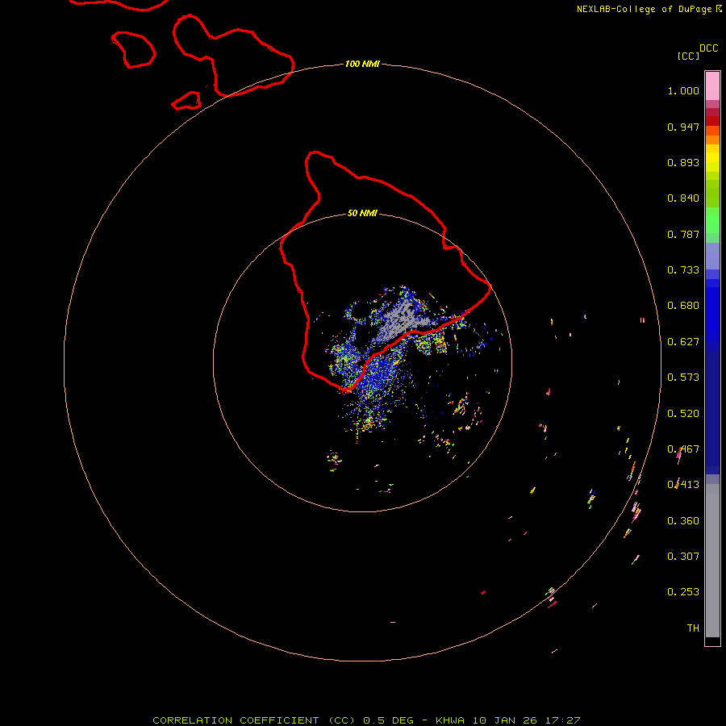Select the 0.573 scale value
The width and height of the screenshot is (726, 726).
click(x=683, y=378)
